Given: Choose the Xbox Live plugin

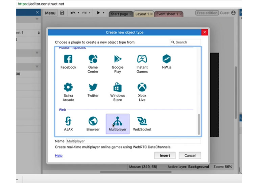Looking at the screenshot, I should [142, 92].
